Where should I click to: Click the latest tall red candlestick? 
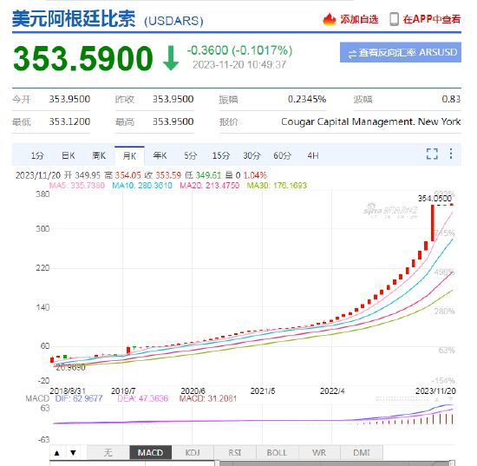coord(432,223)
